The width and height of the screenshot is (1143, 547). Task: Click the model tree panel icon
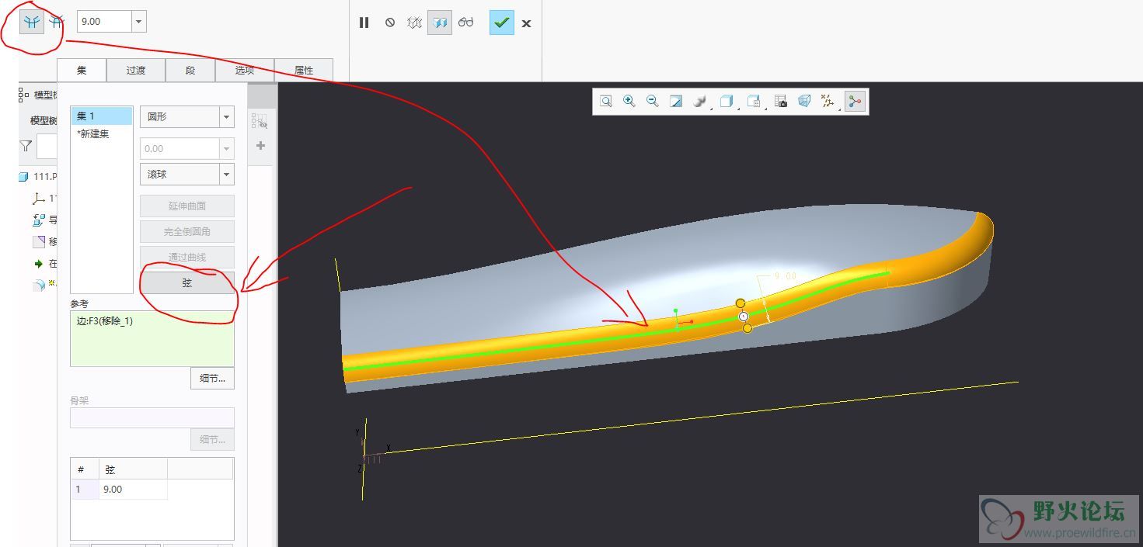(23, 95)
